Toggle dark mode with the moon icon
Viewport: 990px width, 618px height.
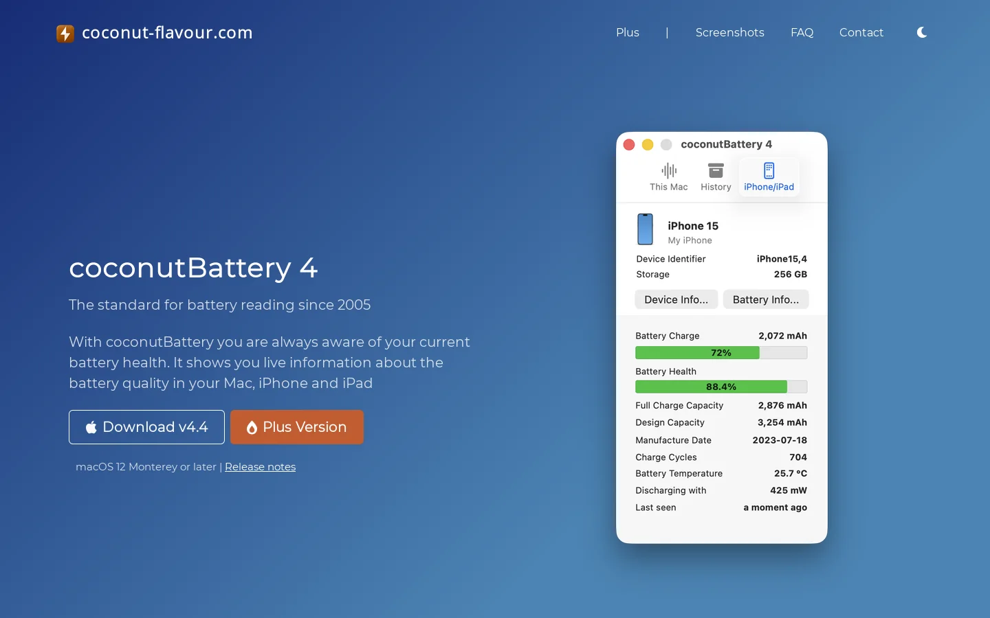(x=922, y=32)
